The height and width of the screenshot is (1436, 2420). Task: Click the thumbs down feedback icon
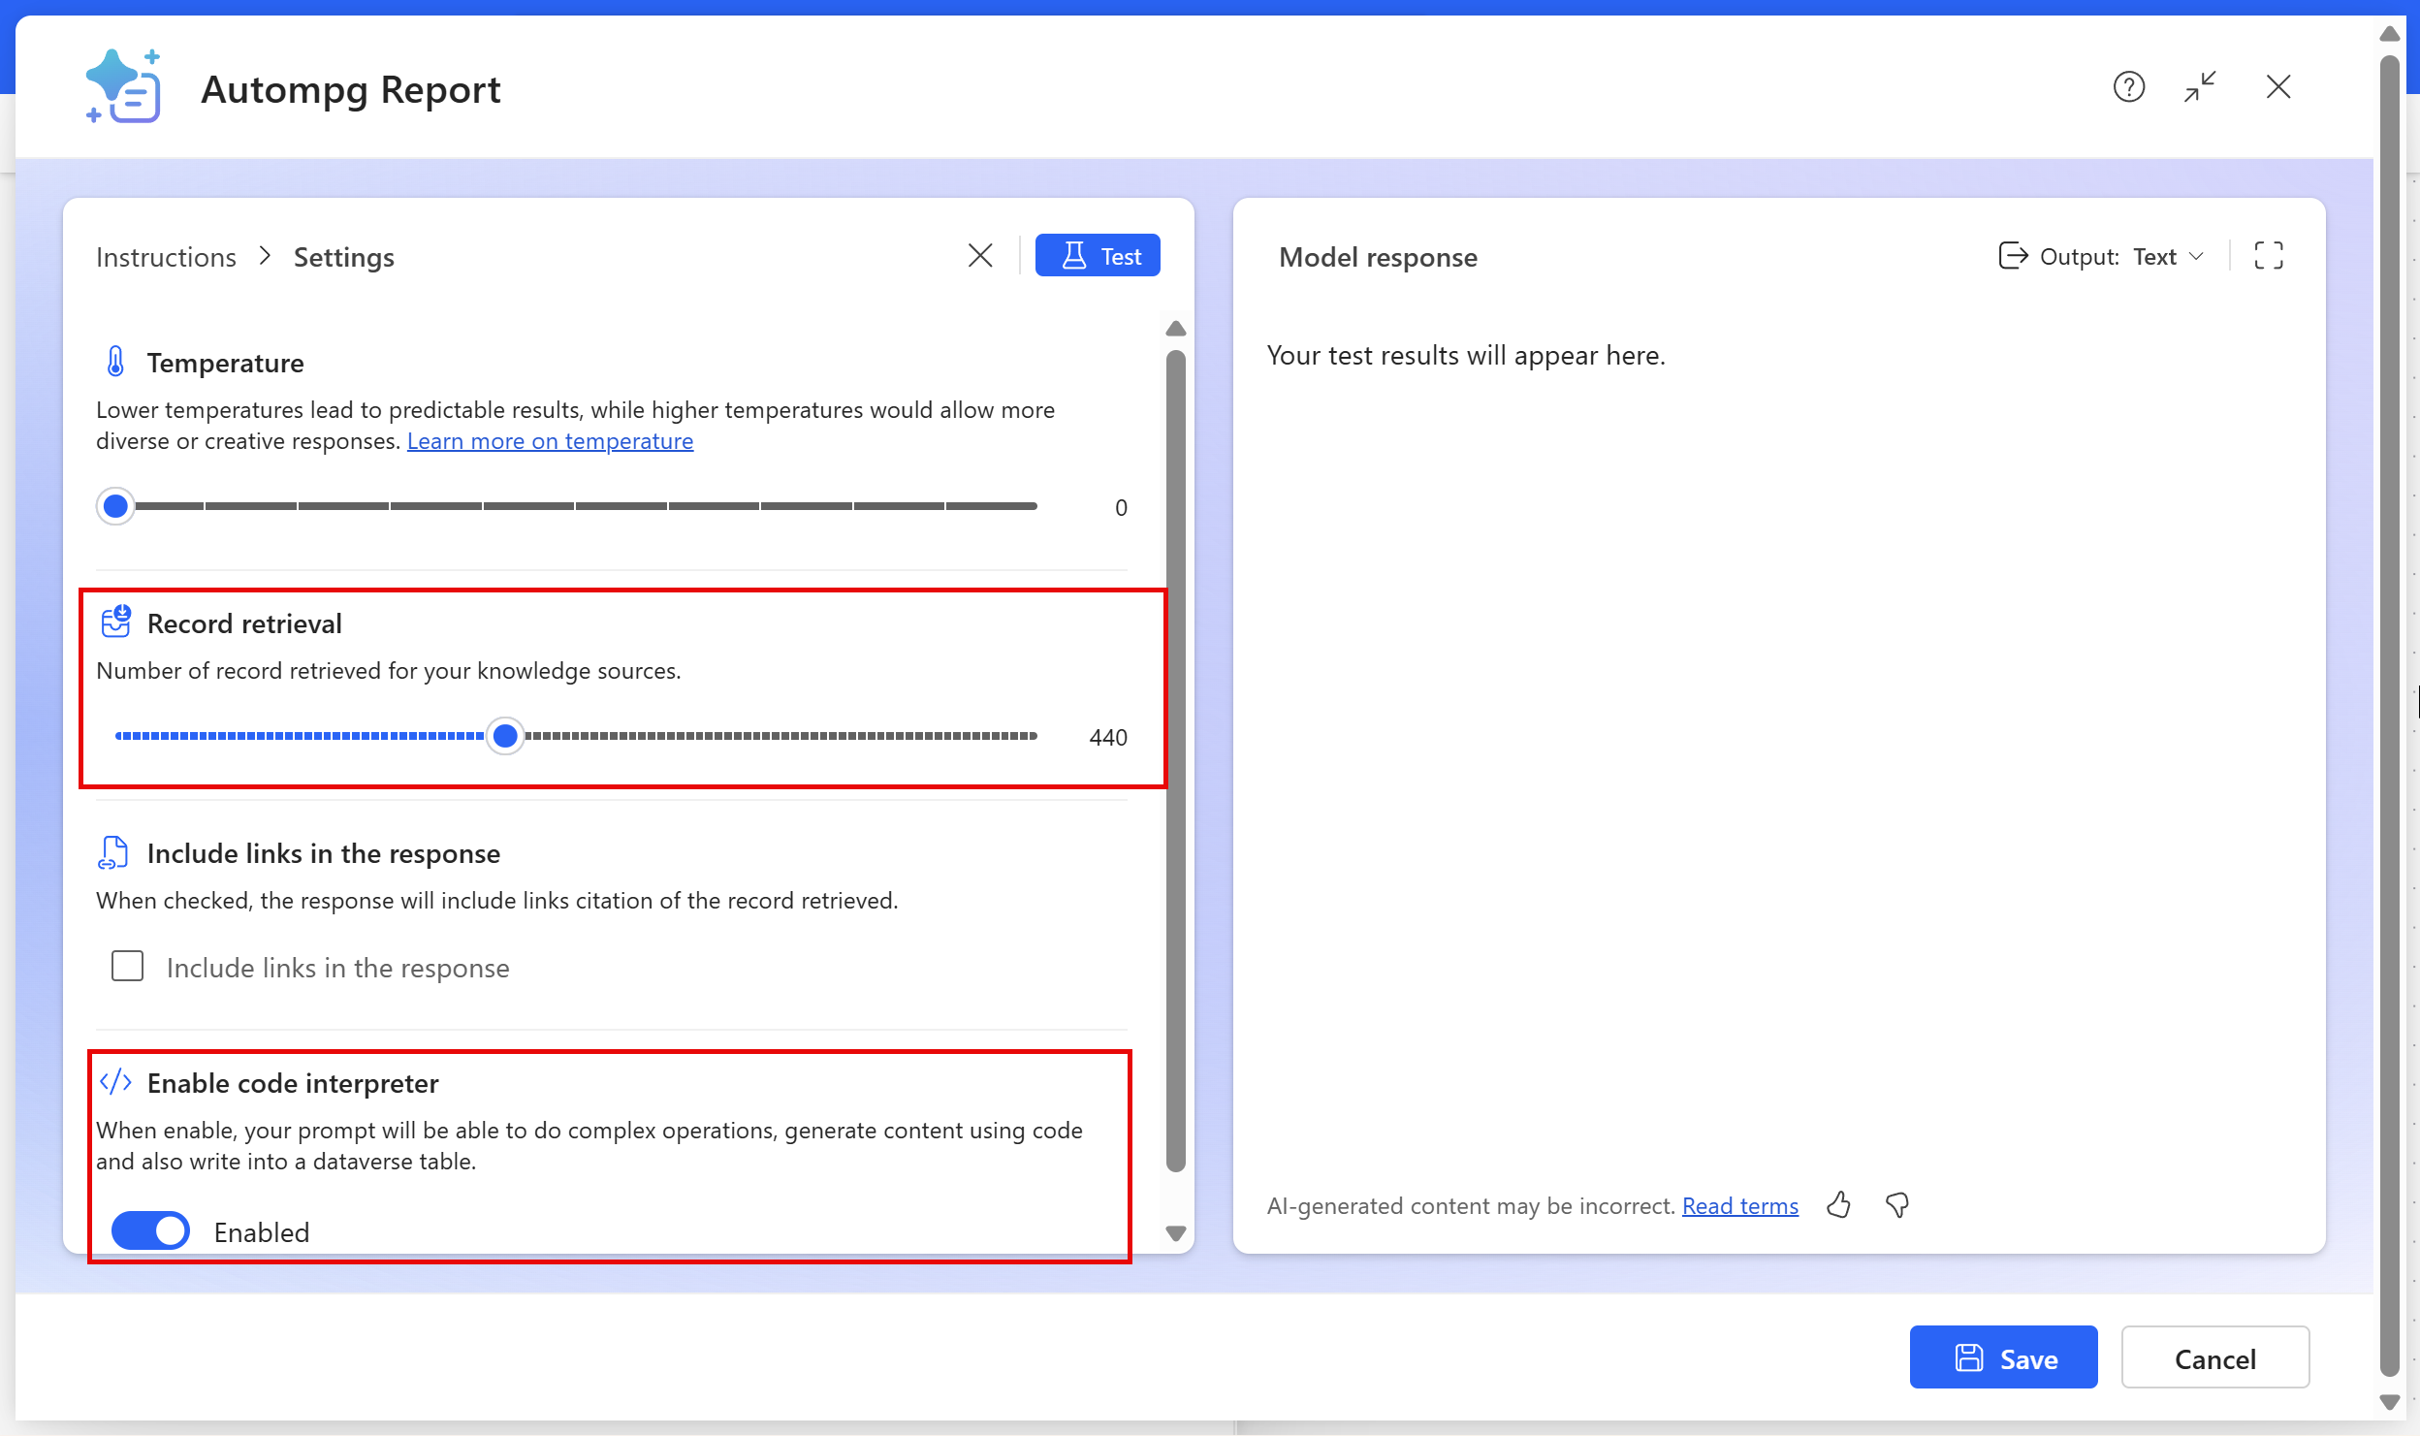1896,1205
